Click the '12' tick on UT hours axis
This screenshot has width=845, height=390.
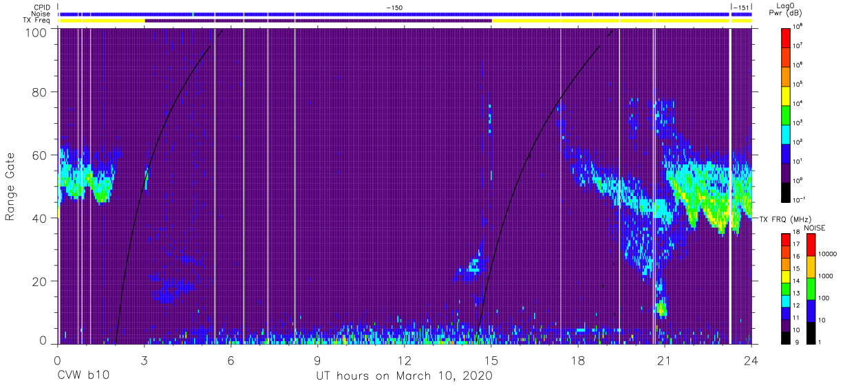point(405,360)
